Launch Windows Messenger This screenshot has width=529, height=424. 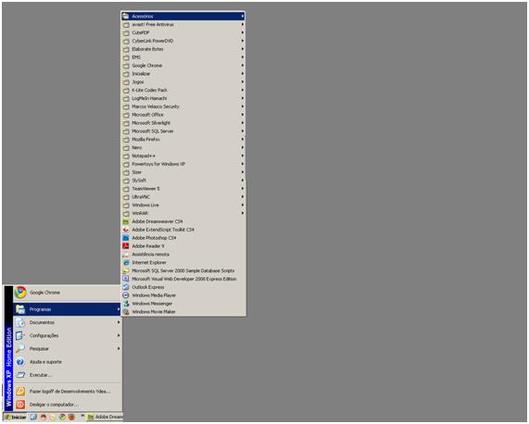coord(183,304)
